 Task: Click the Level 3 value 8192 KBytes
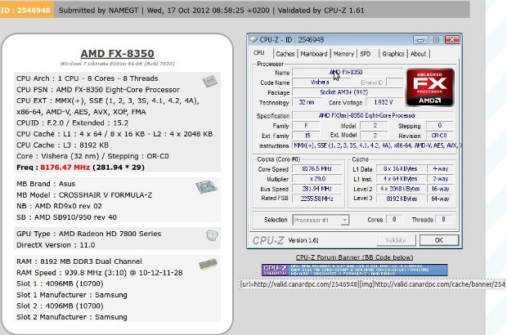400,199
